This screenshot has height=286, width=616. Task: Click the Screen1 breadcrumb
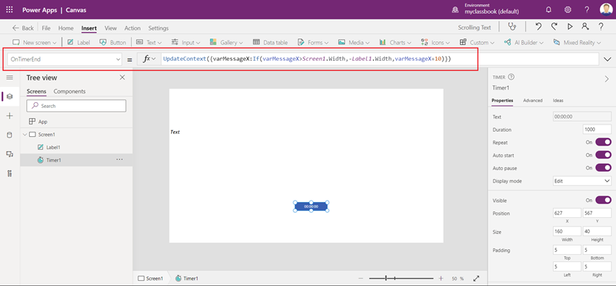click(x=151, y=279)
